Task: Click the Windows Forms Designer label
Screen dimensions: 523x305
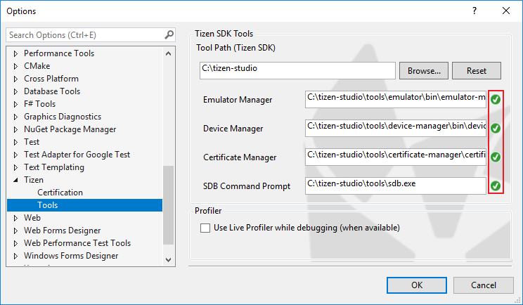Action: click(71, 256)
